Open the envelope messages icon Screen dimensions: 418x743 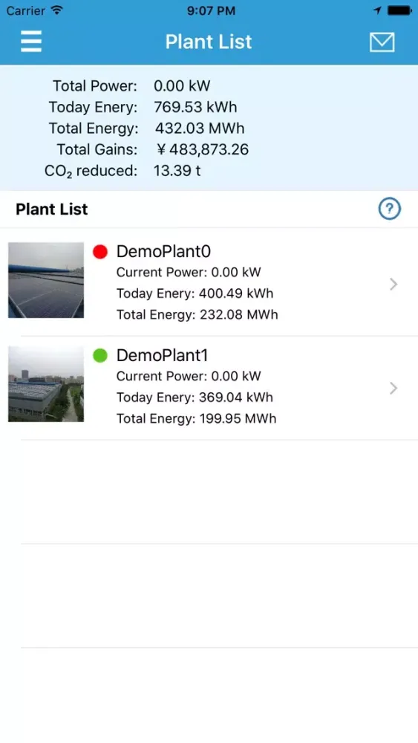382,42
